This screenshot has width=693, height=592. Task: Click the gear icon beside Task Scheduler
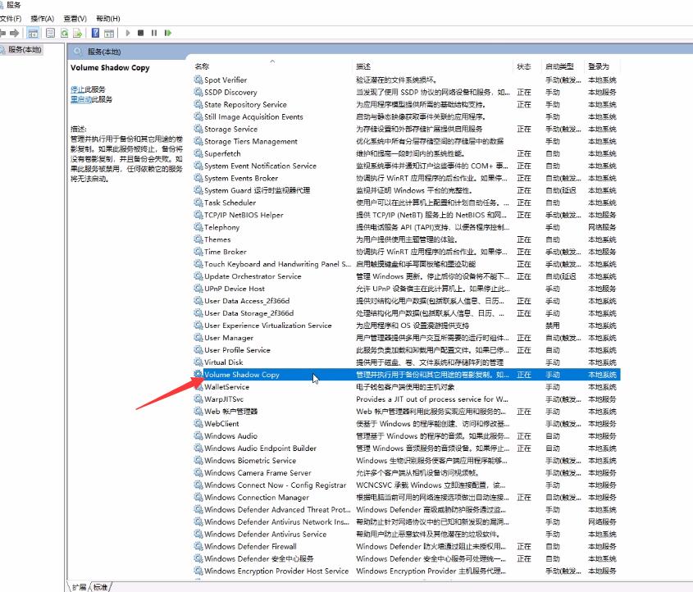[198, 203]
